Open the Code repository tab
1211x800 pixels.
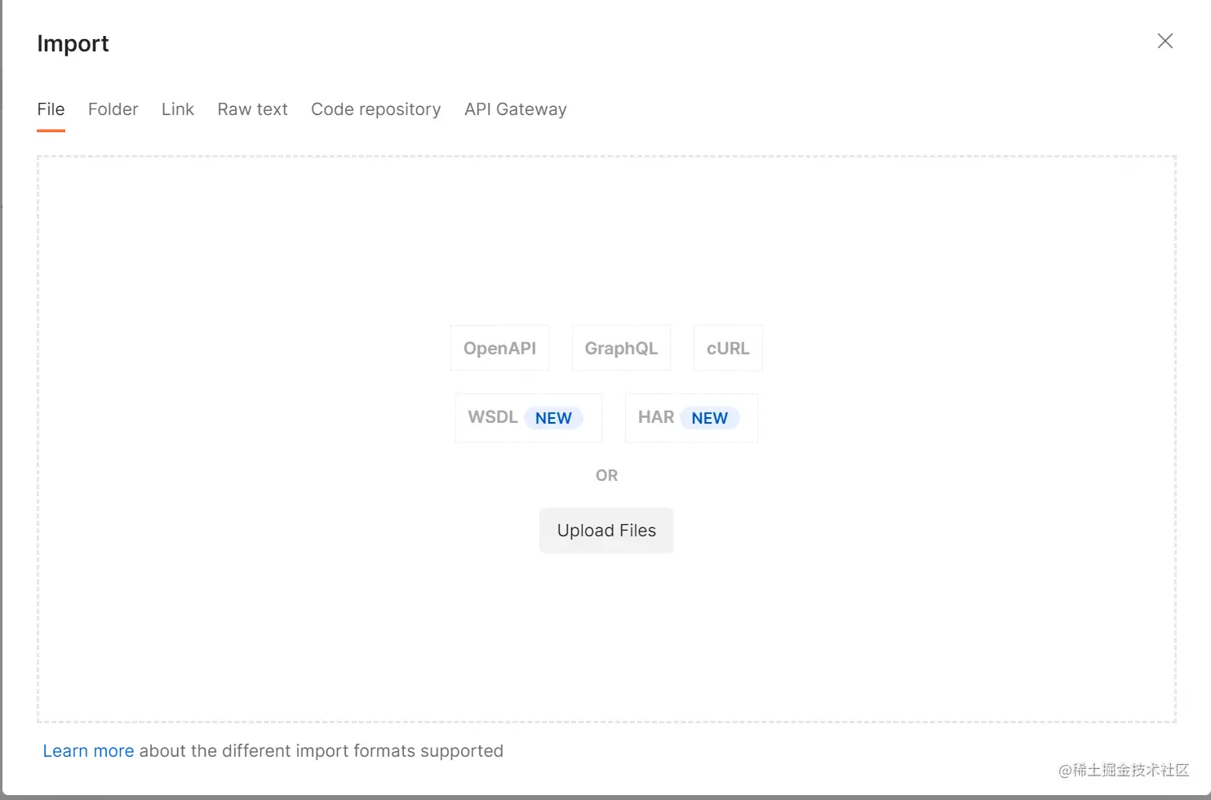pyautogui.click(x=376, y=109)
